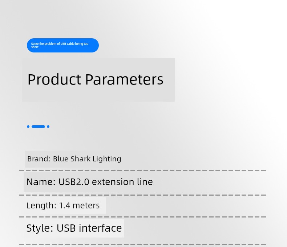Click the dashed divider below Style row
Viewport: 287px width, 247px height.
point(142,244)
